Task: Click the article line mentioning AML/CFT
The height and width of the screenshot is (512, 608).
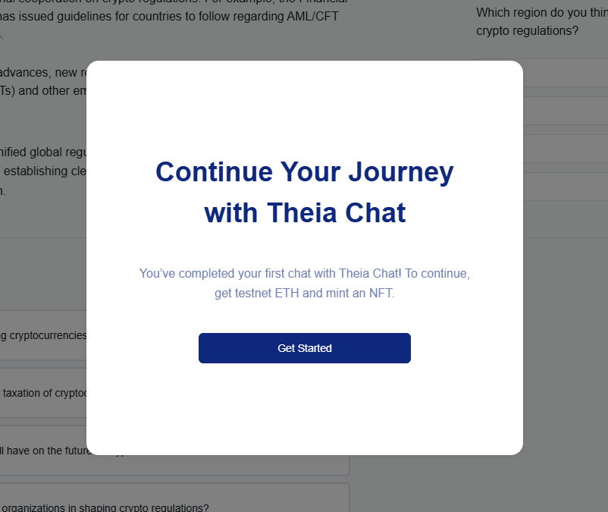Action: [x=174, y=15]
